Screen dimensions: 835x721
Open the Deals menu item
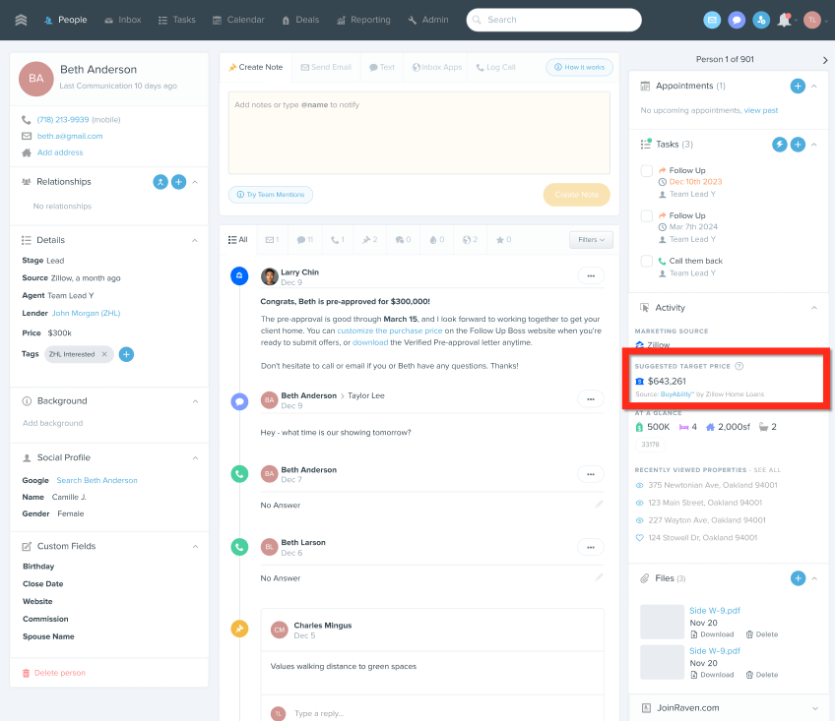[300, 20]
